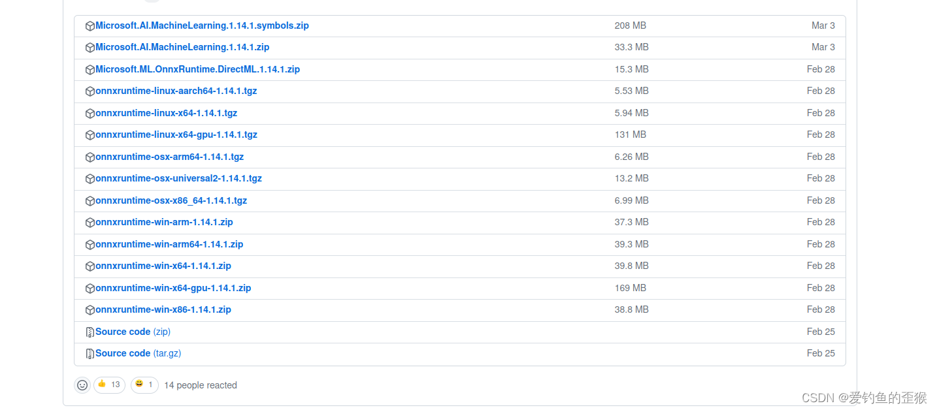This screenshot has width=937, height=410.
Task: Click package icon beside onnxruntime-osx-x86_64-1.14.1.tgz
Action: (90, 201)
